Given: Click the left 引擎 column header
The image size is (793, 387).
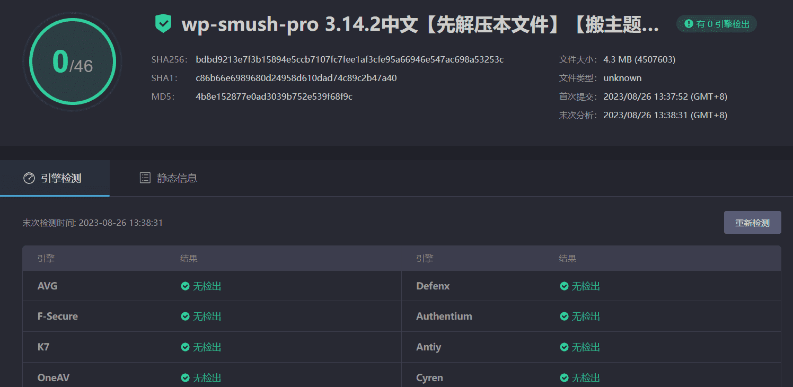Looking at the screenshot, I should coord(46,259).
